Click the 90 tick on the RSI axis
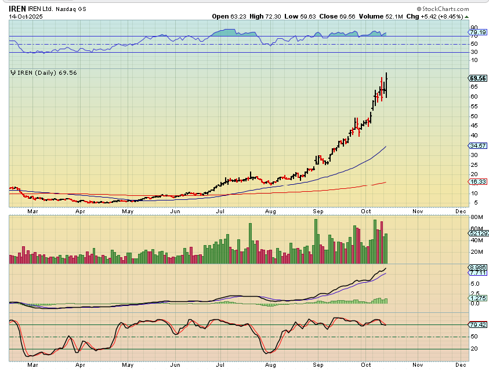 pos(474,28)
